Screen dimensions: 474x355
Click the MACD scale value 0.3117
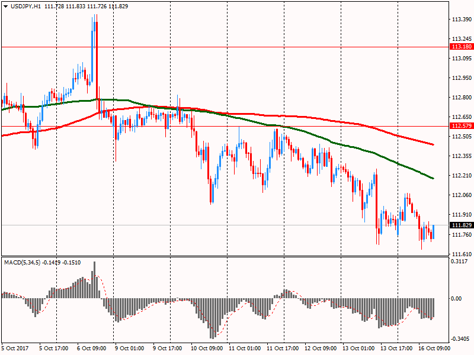click(x=459, y=262)
